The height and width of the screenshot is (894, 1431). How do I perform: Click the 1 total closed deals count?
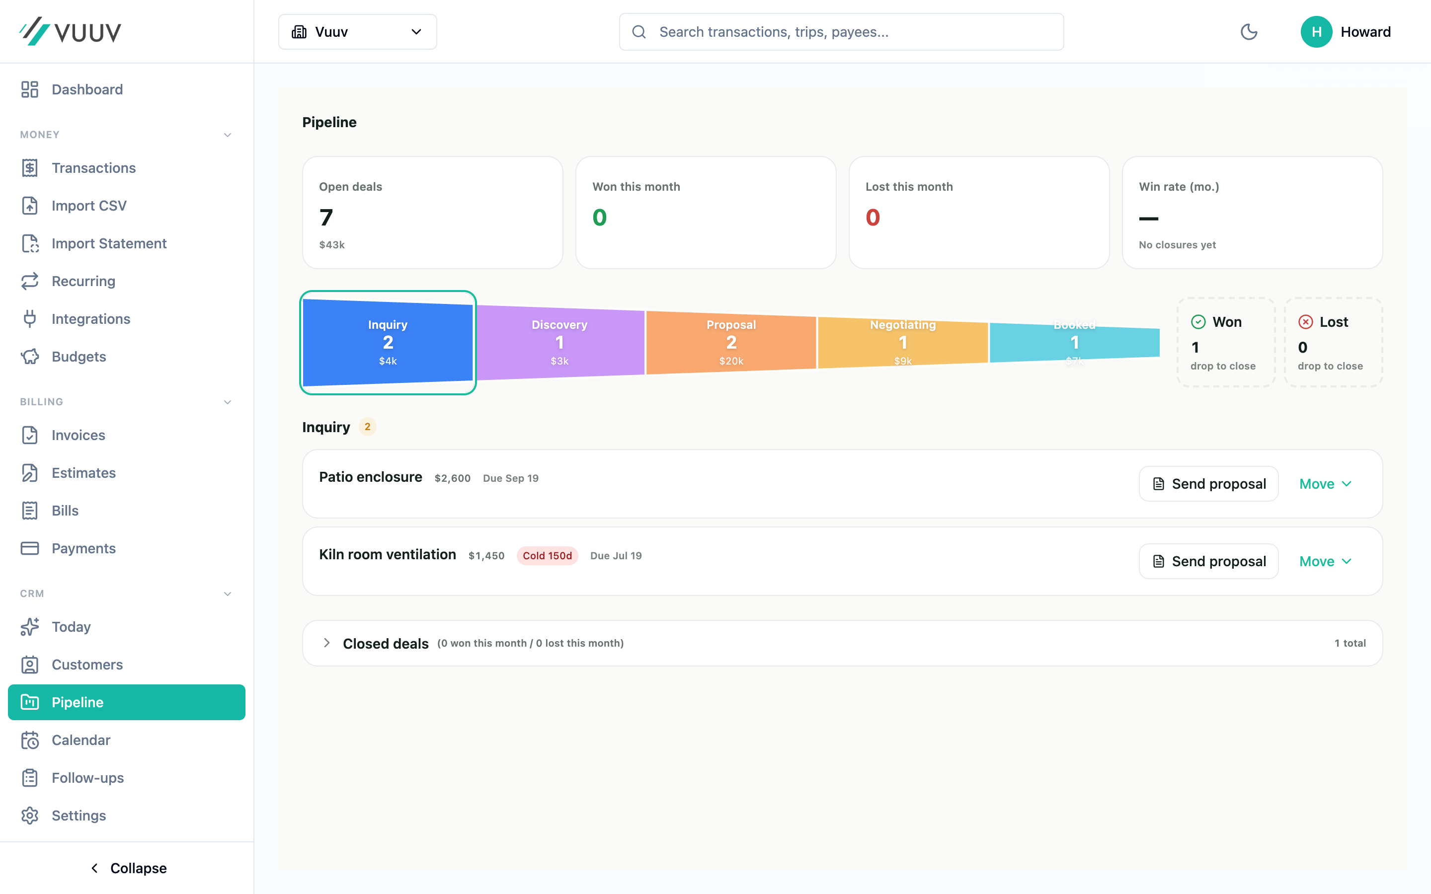tap(1350, 643)
